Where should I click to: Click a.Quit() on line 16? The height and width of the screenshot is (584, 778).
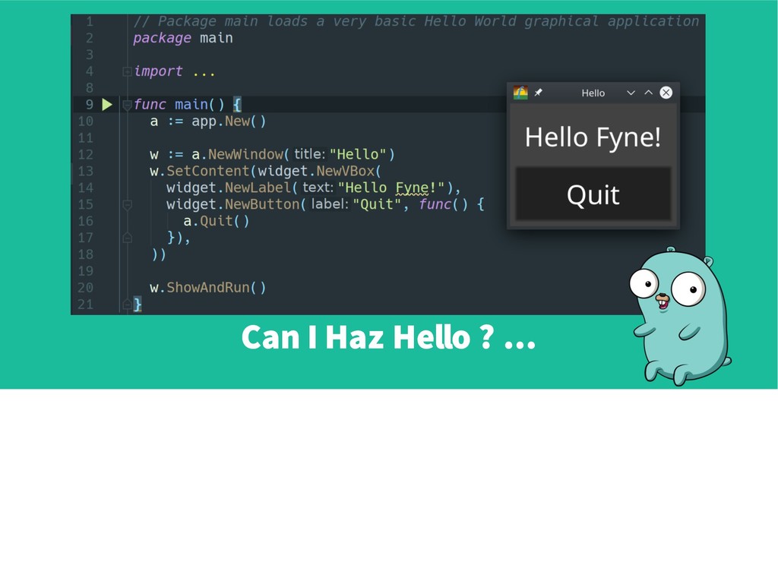tap(217, 221)
